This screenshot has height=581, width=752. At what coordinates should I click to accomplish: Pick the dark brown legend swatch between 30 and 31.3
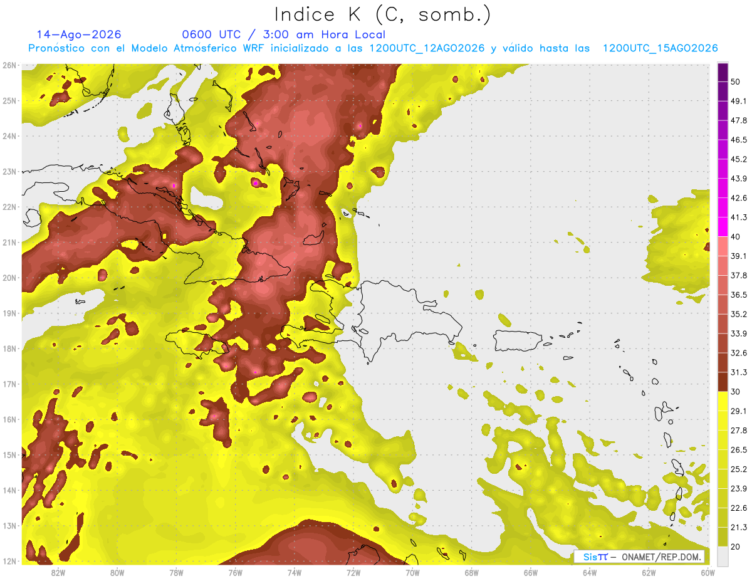[723, 381]
